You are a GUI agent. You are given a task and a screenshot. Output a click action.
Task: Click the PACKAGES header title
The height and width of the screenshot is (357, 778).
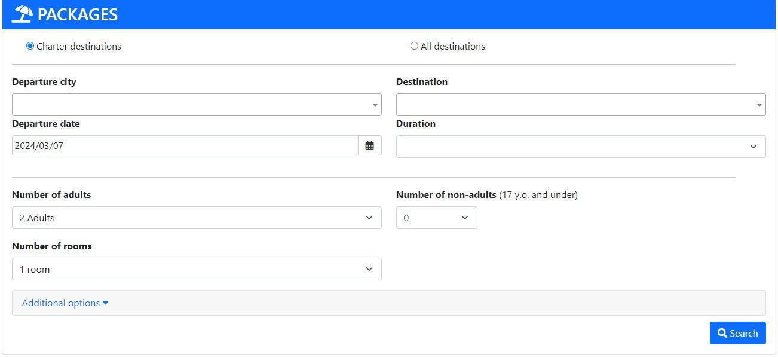click(x=78, y=14)
